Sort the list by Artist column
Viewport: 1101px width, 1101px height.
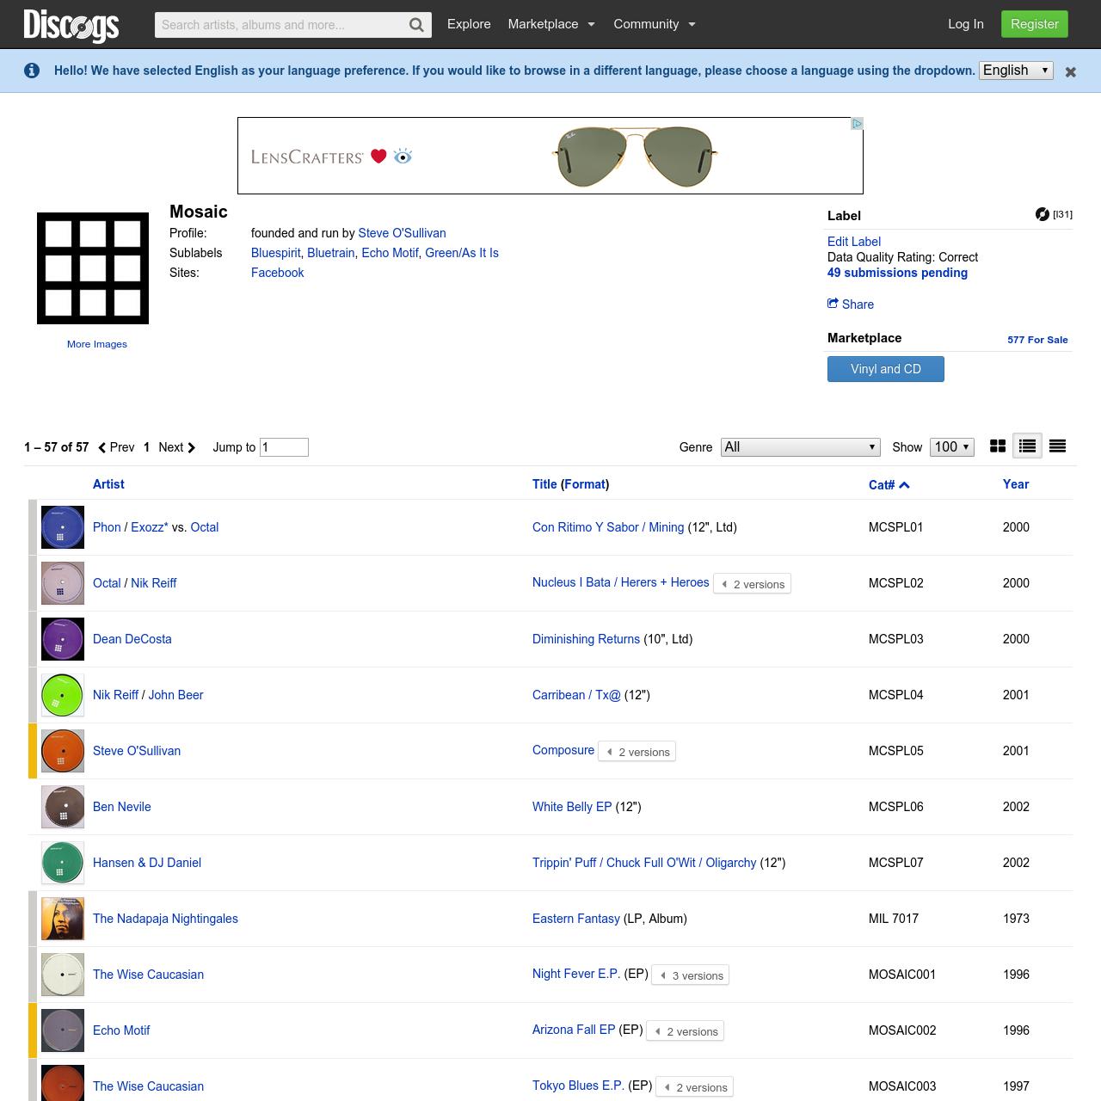pyautogui.click(x=108, y=484)
